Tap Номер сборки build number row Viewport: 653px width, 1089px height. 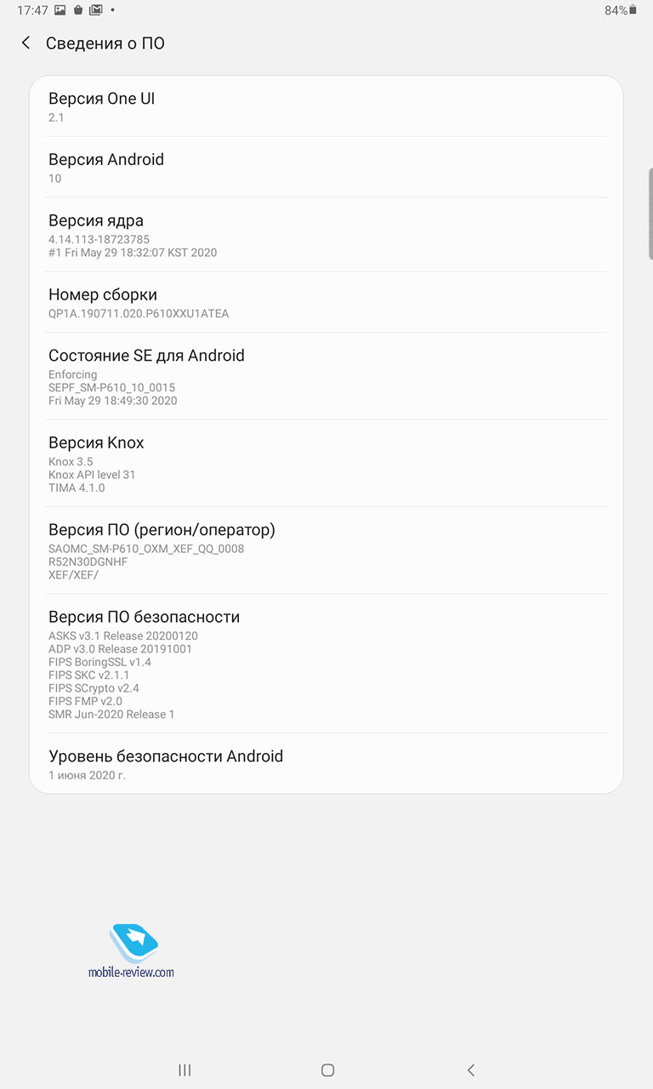point(326,302)
